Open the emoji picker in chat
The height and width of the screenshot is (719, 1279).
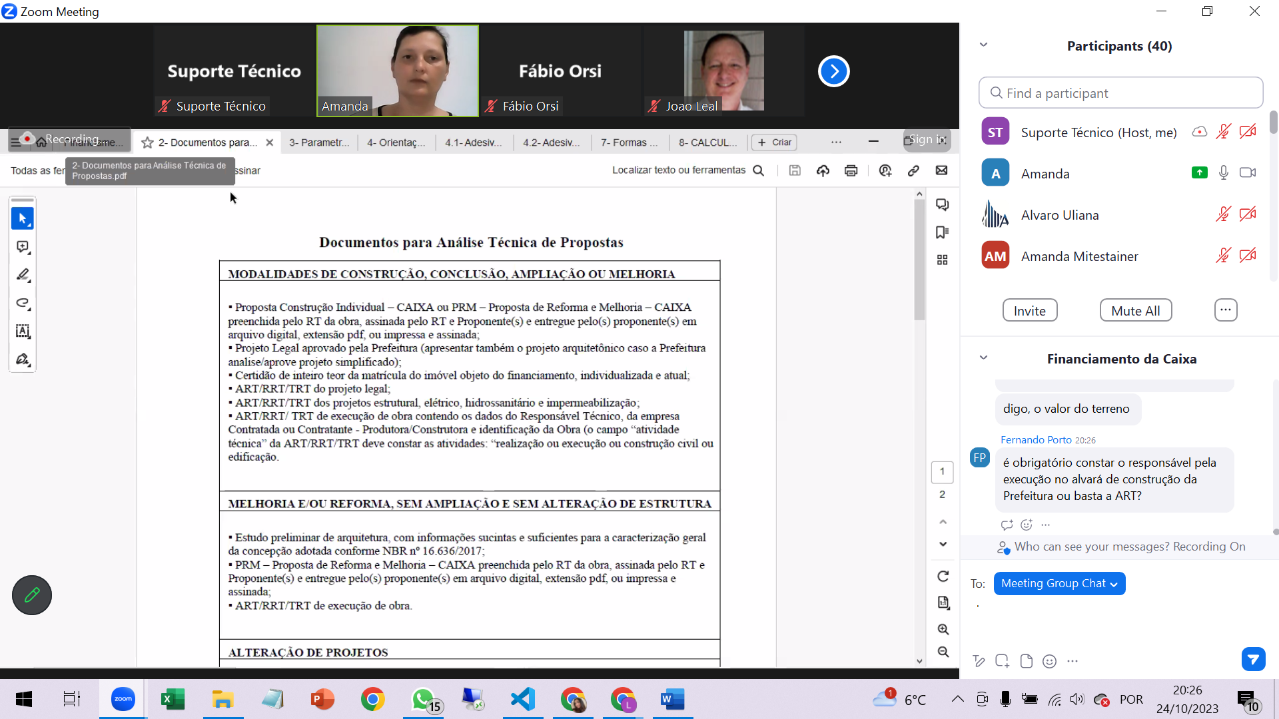[1049, 661]
